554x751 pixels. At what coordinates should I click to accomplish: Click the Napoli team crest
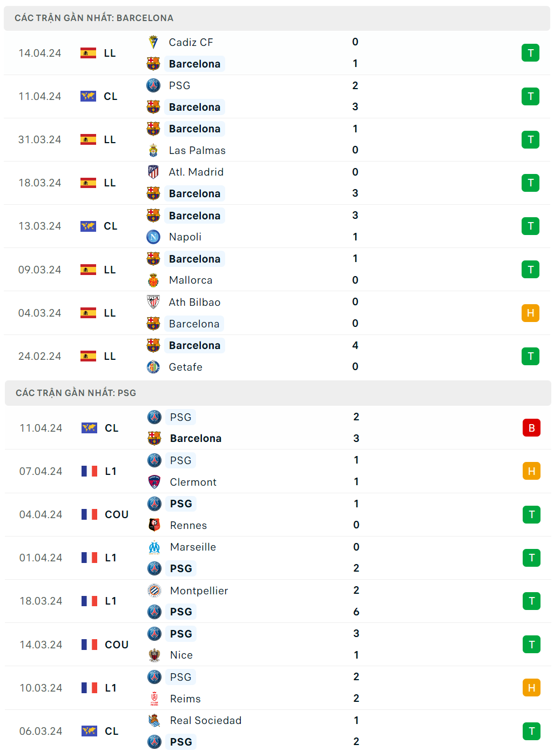pyautogui.click(x=153, y=237)
